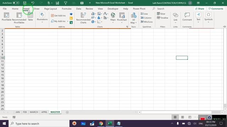Click the New sheet plus button
This screenshot has height=127, width=227.
click(67, 112)
